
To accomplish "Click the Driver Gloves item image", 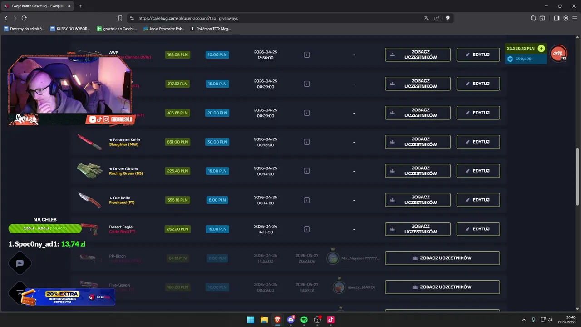I will [89, 171].
